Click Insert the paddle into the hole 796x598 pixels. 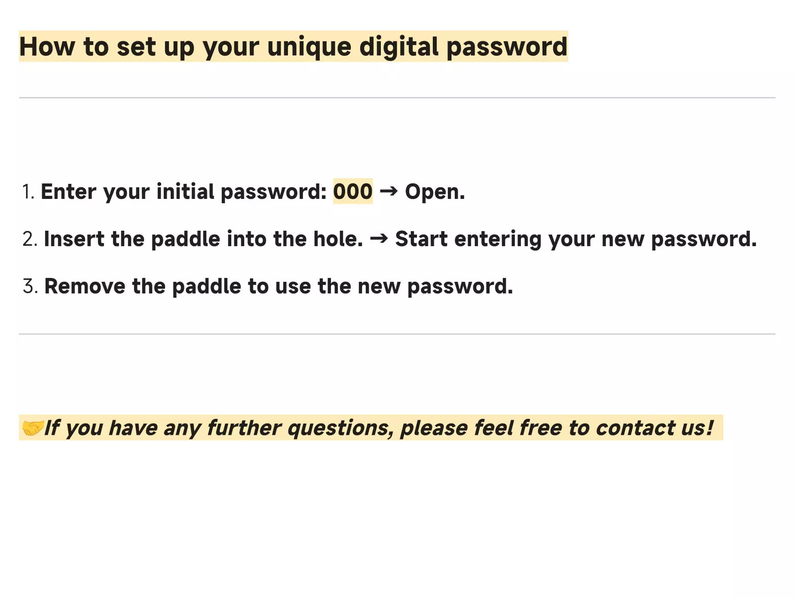203,239
